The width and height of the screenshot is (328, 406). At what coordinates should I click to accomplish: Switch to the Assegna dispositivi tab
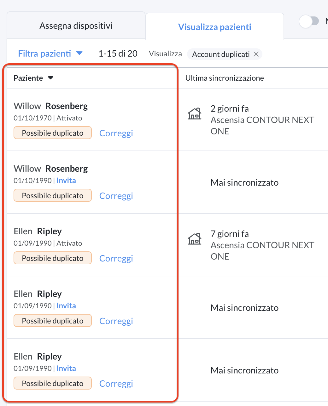76,26
